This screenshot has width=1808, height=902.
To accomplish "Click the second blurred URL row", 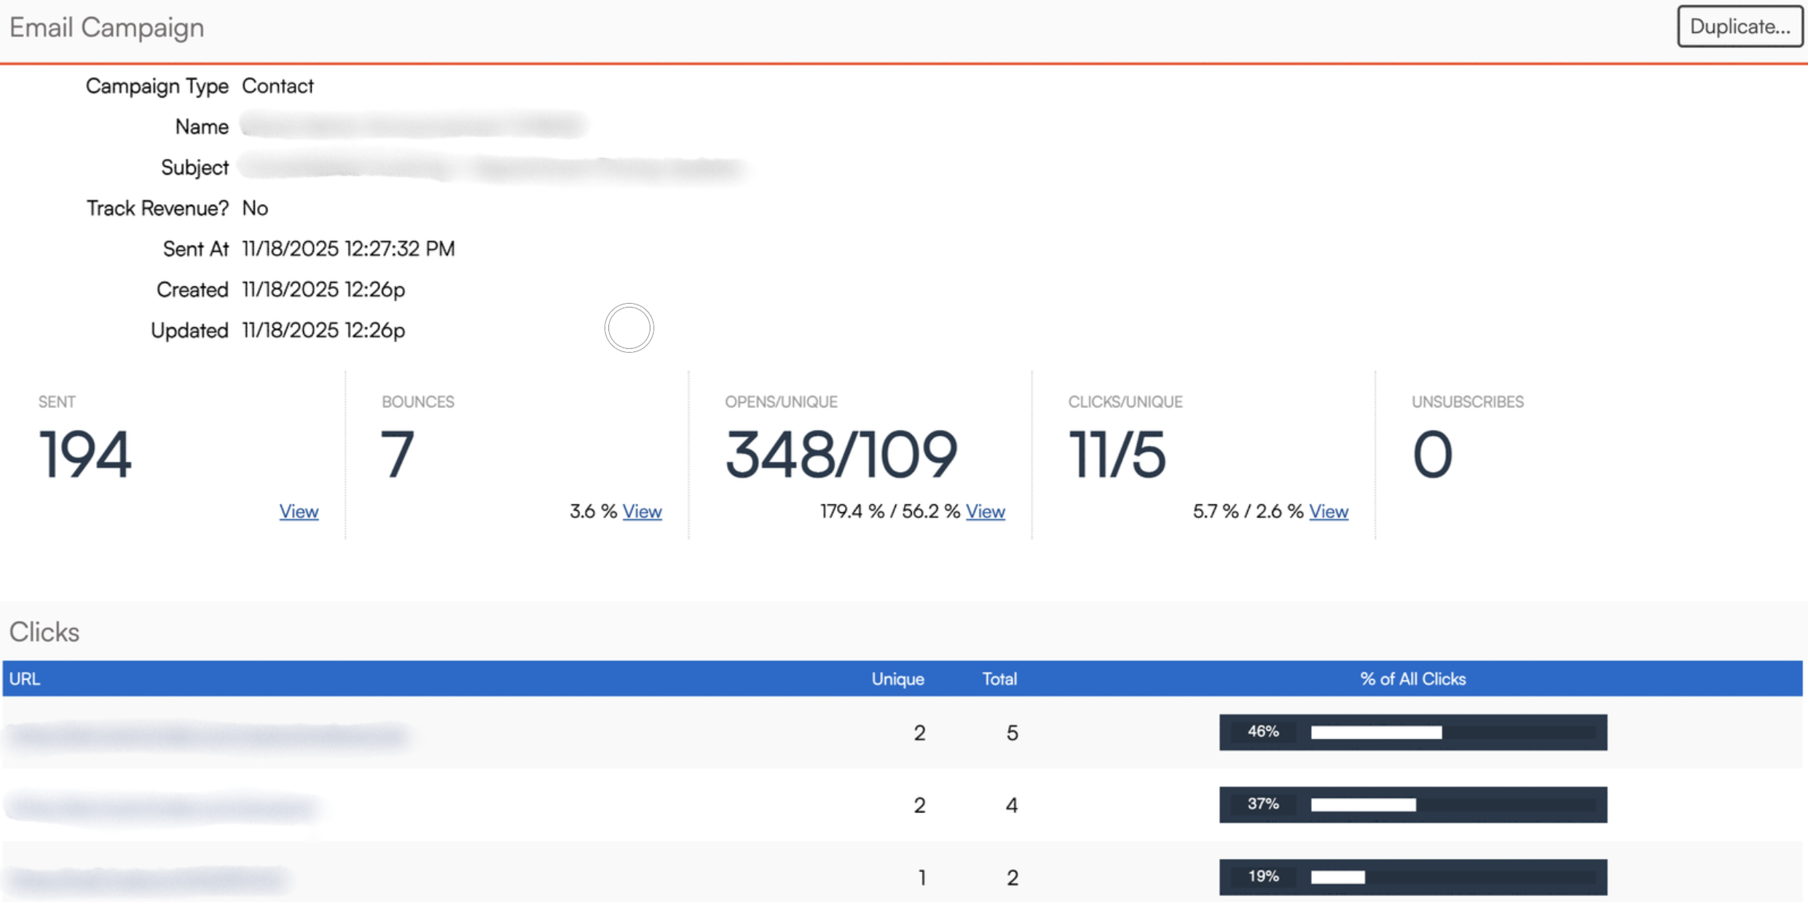I will point(164,807).
